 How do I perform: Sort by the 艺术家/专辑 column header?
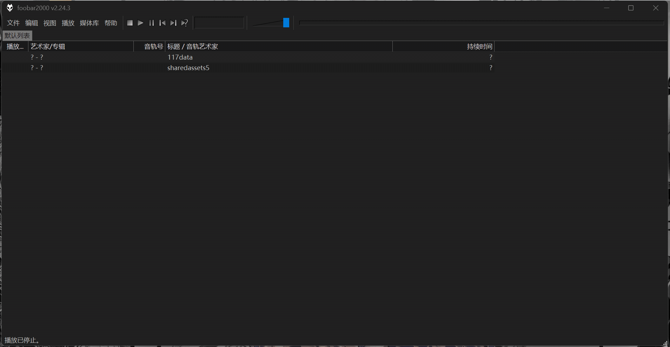pos(81,46)
